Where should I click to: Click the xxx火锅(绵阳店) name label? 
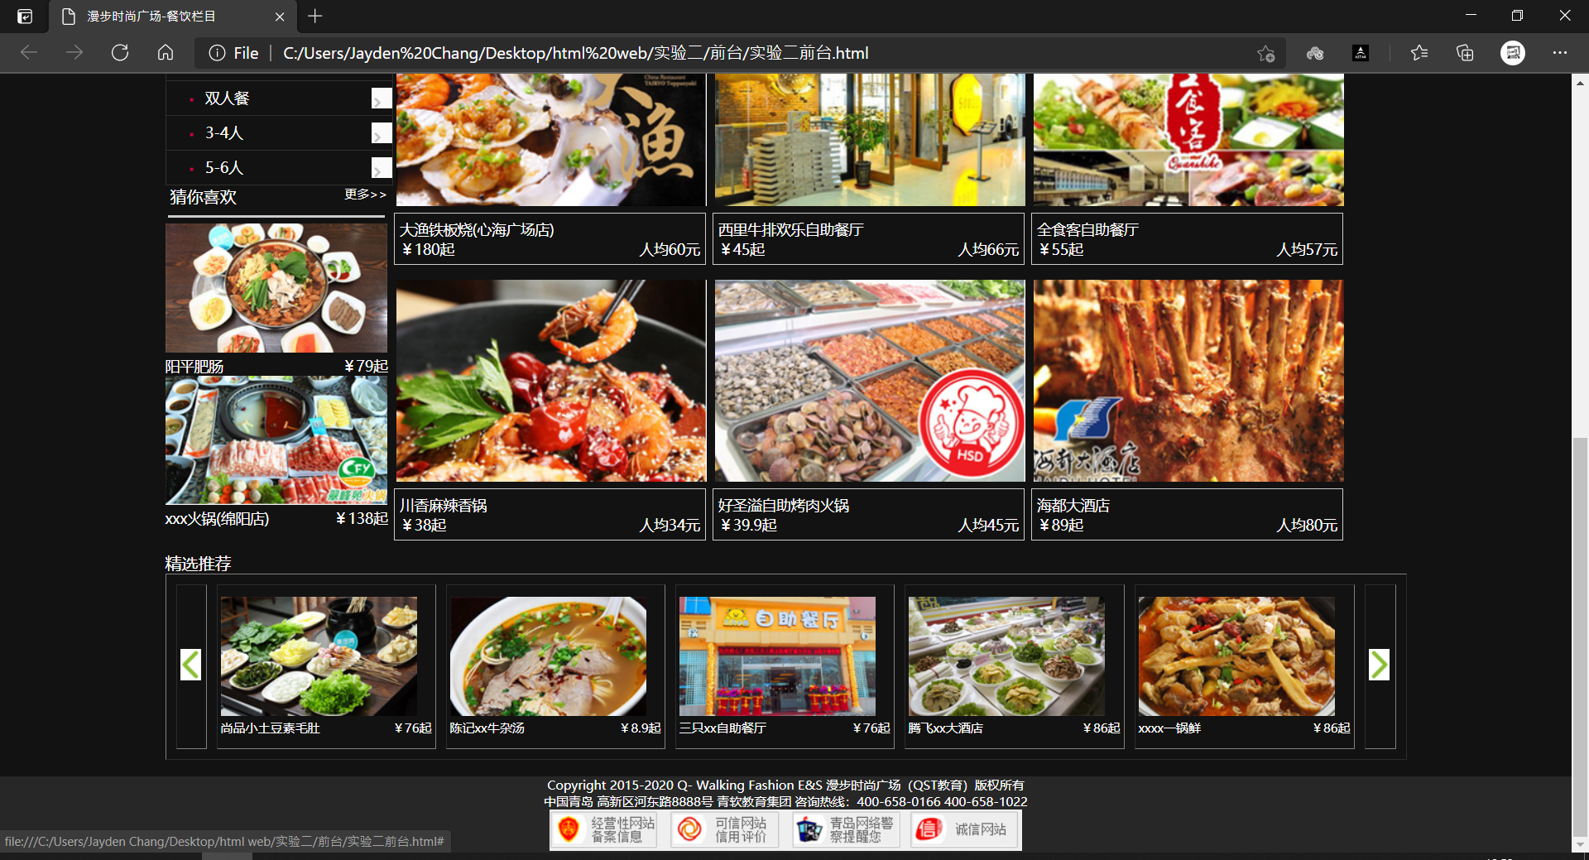(x=217, y=519)
